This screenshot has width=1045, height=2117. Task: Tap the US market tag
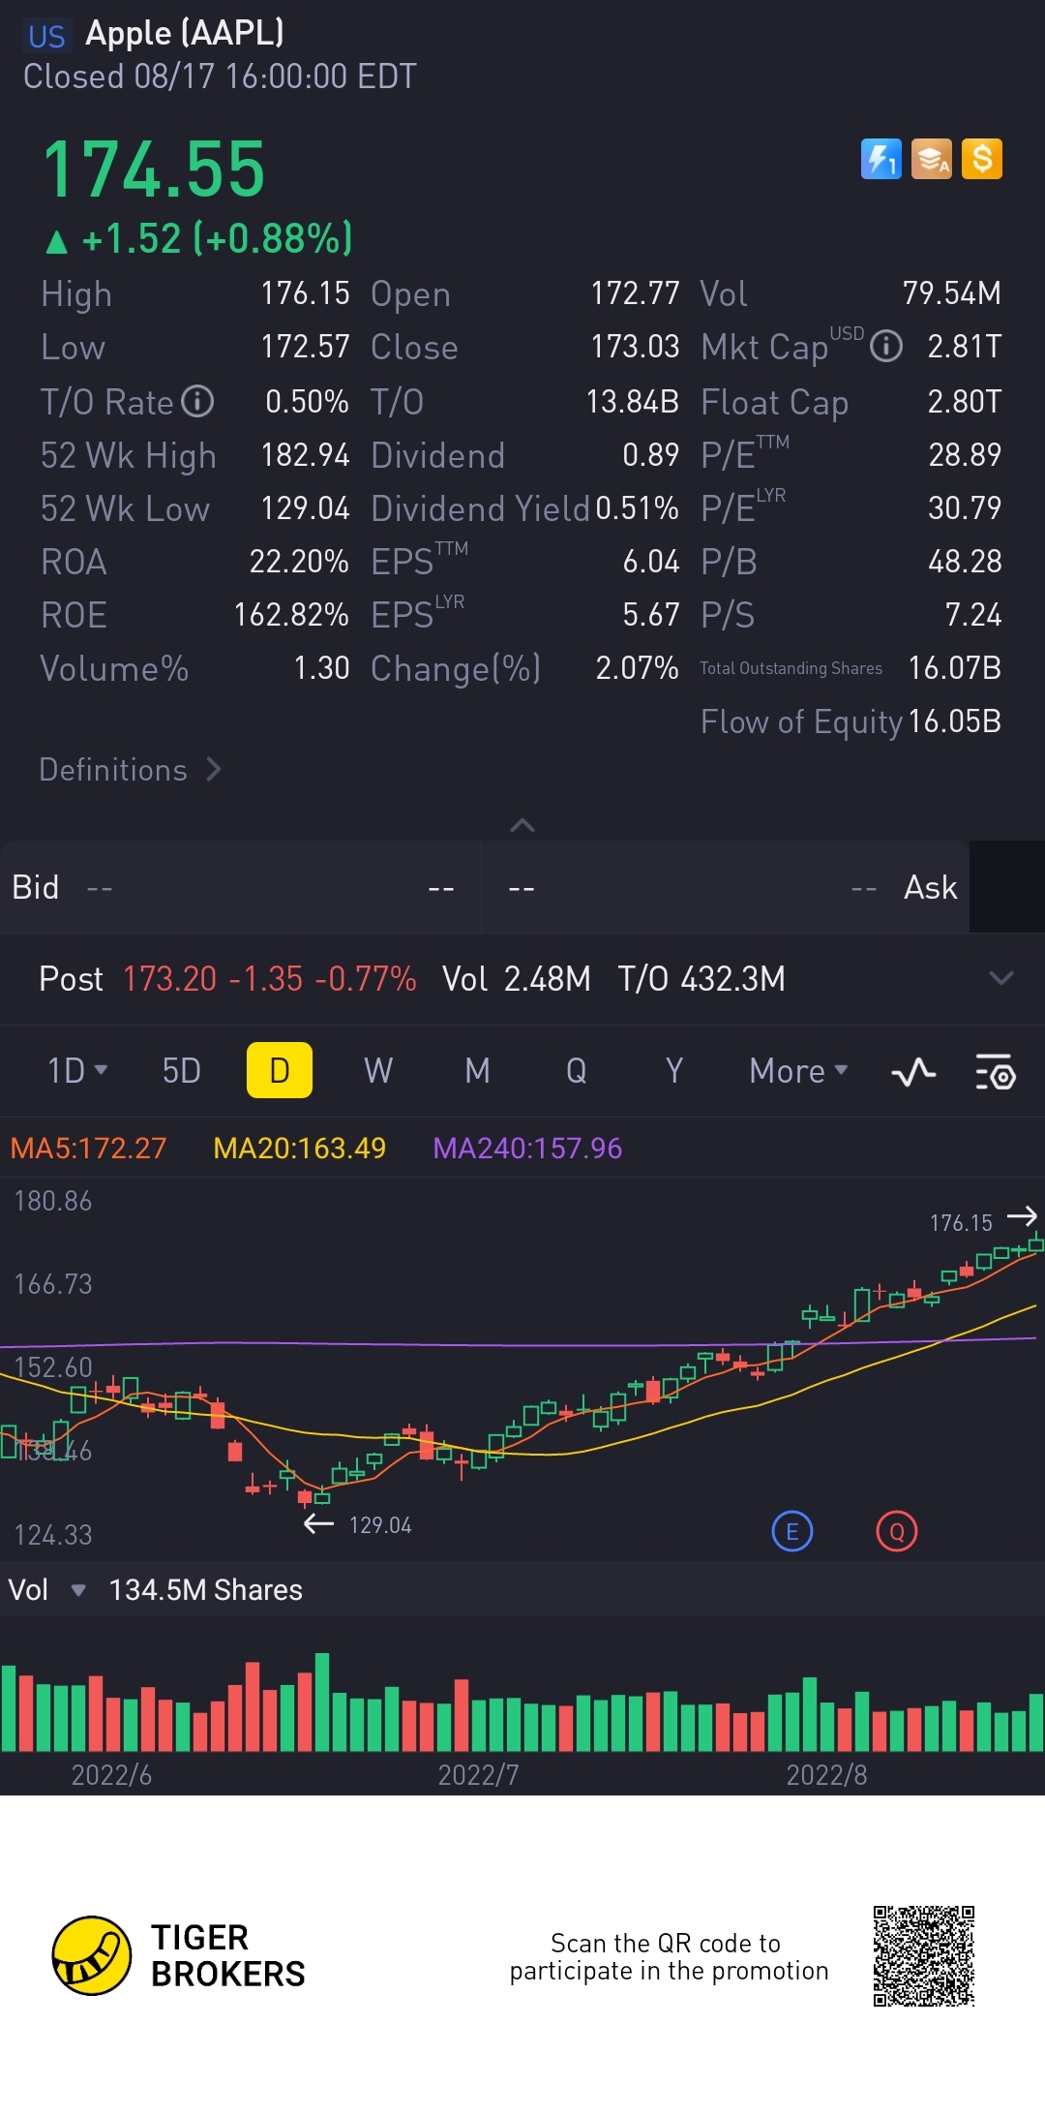46,37
